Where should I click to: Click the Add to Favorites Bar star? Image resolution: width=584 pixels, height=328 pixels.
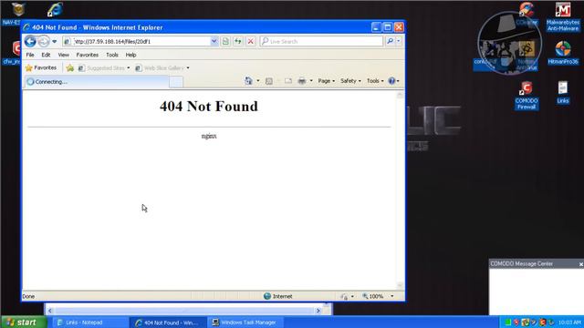pos(69,67)
